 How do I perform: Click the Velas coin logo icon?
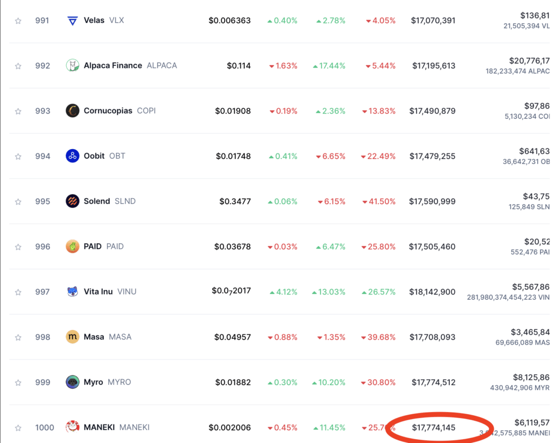[72, 21]
